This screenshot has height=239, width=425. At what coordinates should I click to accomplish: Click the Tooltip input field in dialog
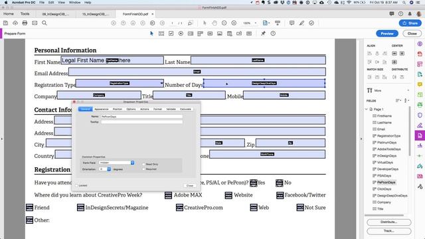[x=141, y=122]
